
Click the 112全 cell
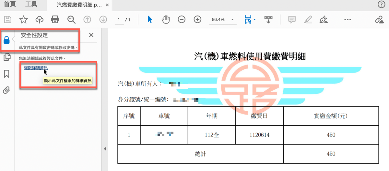tap(212, 135)
